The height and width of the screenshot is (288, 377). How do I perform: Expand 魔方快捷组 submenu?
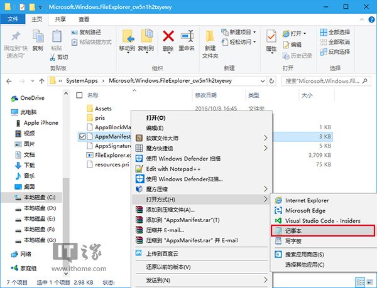pos(265,148)
